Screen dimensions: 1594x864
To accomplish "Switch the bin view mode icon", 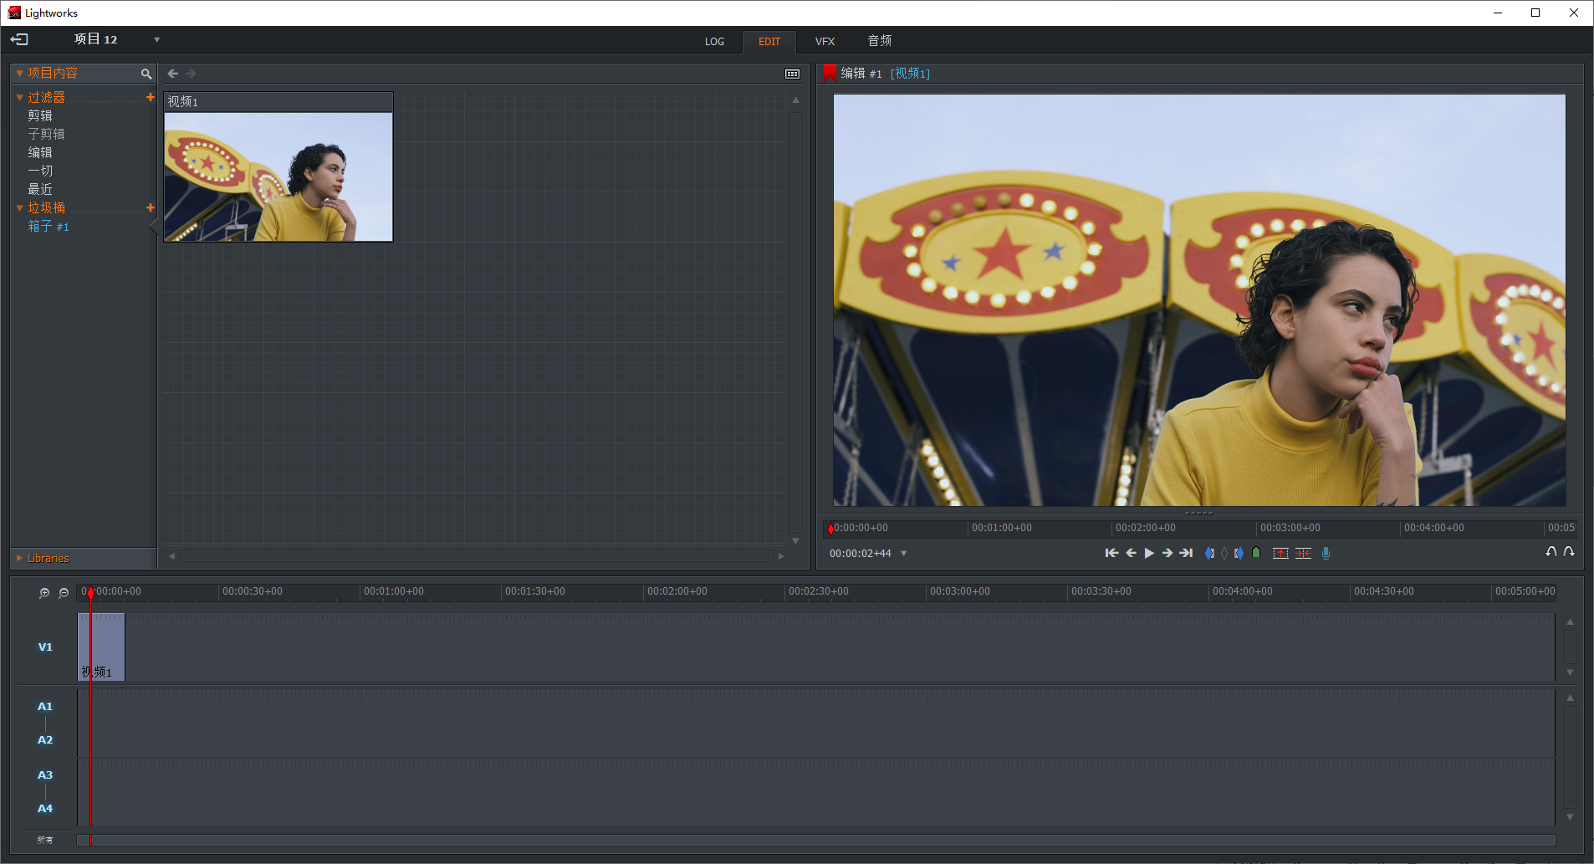I will (x=792, y=74).
